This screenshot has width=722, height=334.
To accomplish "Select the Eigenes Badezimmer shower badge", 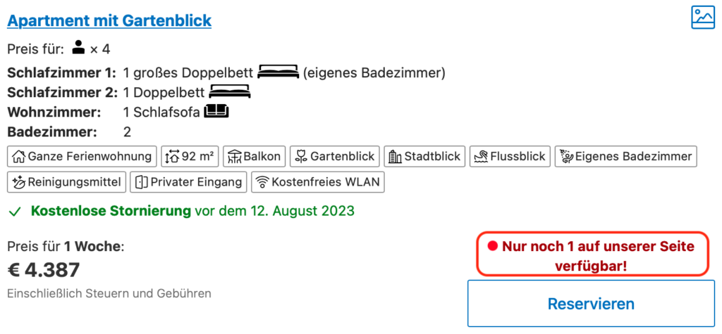I will pyautogui.click(x=626, y=156).
